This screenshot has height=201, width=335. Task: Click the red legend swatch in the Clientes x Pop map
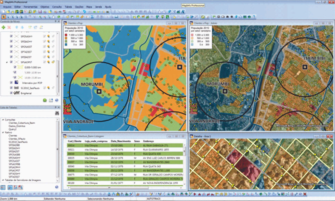pos(66,35)
